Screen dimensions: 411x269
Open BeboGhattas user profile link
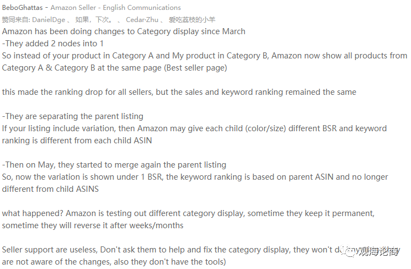22,8
